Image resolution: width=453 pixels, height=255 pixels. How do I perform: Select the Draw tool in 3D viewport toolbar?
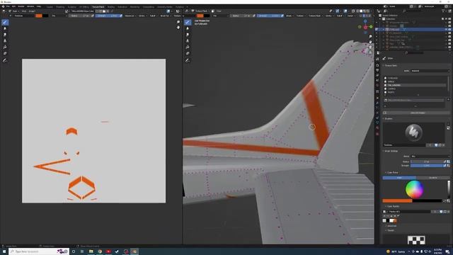coord(188,22)
